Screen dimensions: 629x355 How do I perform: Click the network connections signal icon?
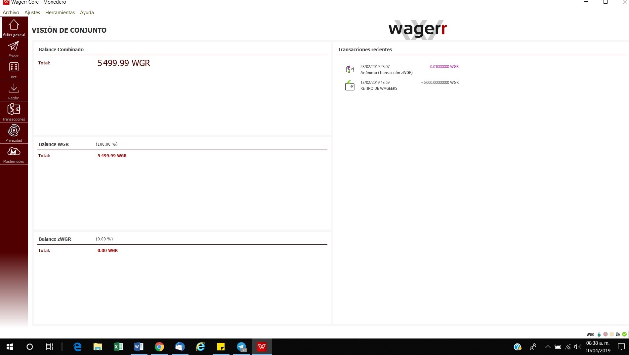click(x=618, y=334)
